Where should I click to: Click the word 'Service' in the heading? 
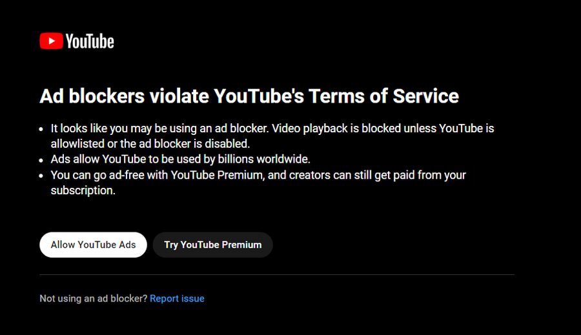pyautogui.click(x=425, y=96)
